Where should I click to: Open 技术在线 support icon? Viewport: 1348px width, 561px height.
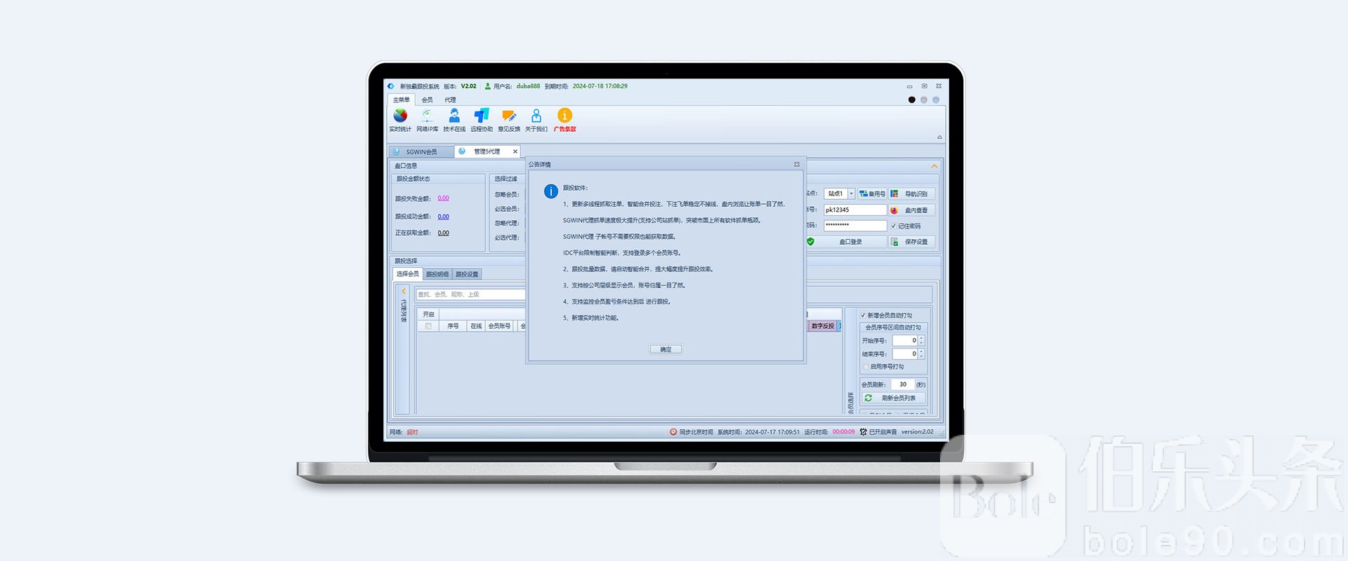pyautogui.click(x=454, y=116)
